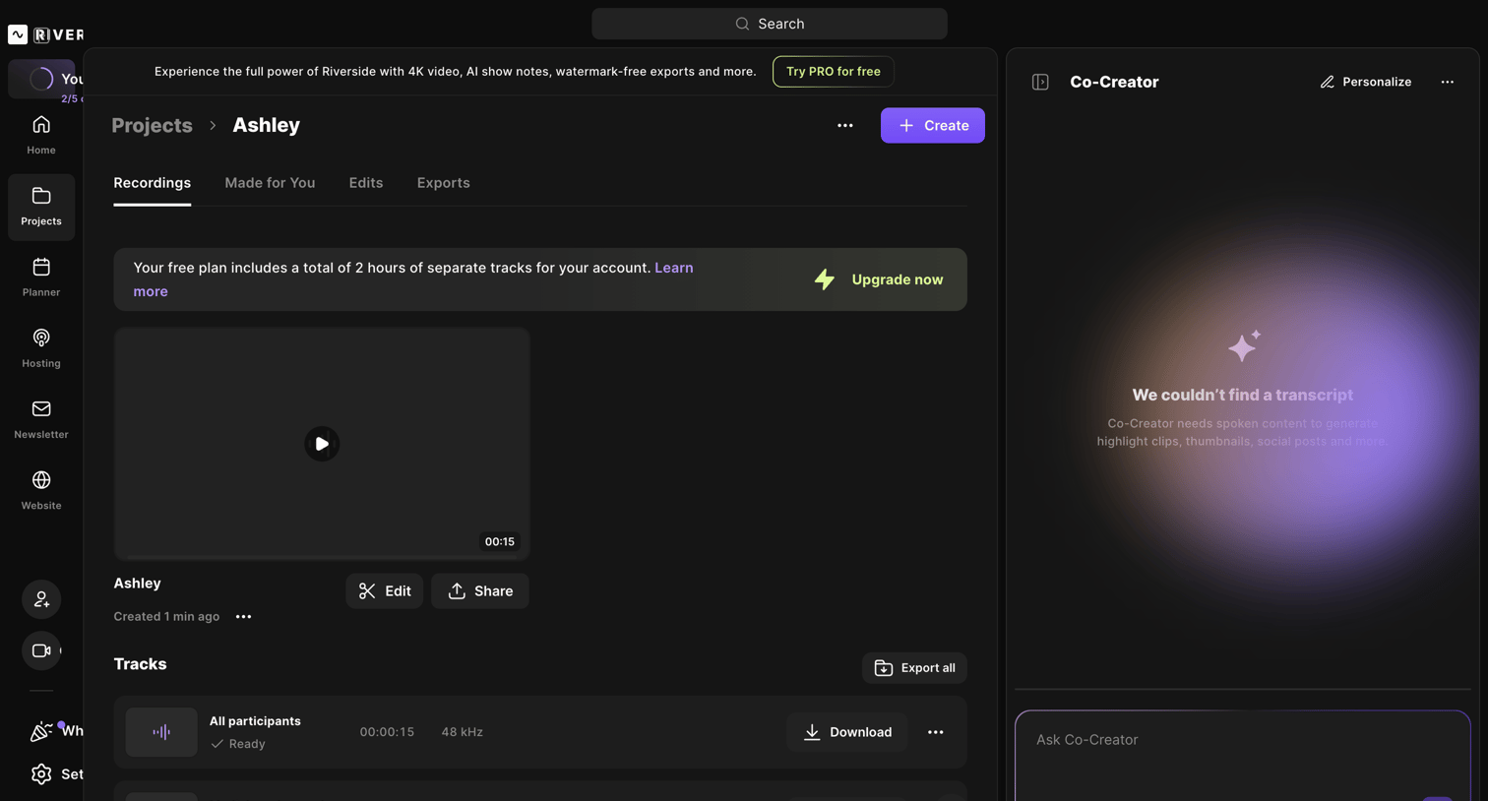Download the All participants track
This screenshot has height=801, width=1488.
coord(847,732)
